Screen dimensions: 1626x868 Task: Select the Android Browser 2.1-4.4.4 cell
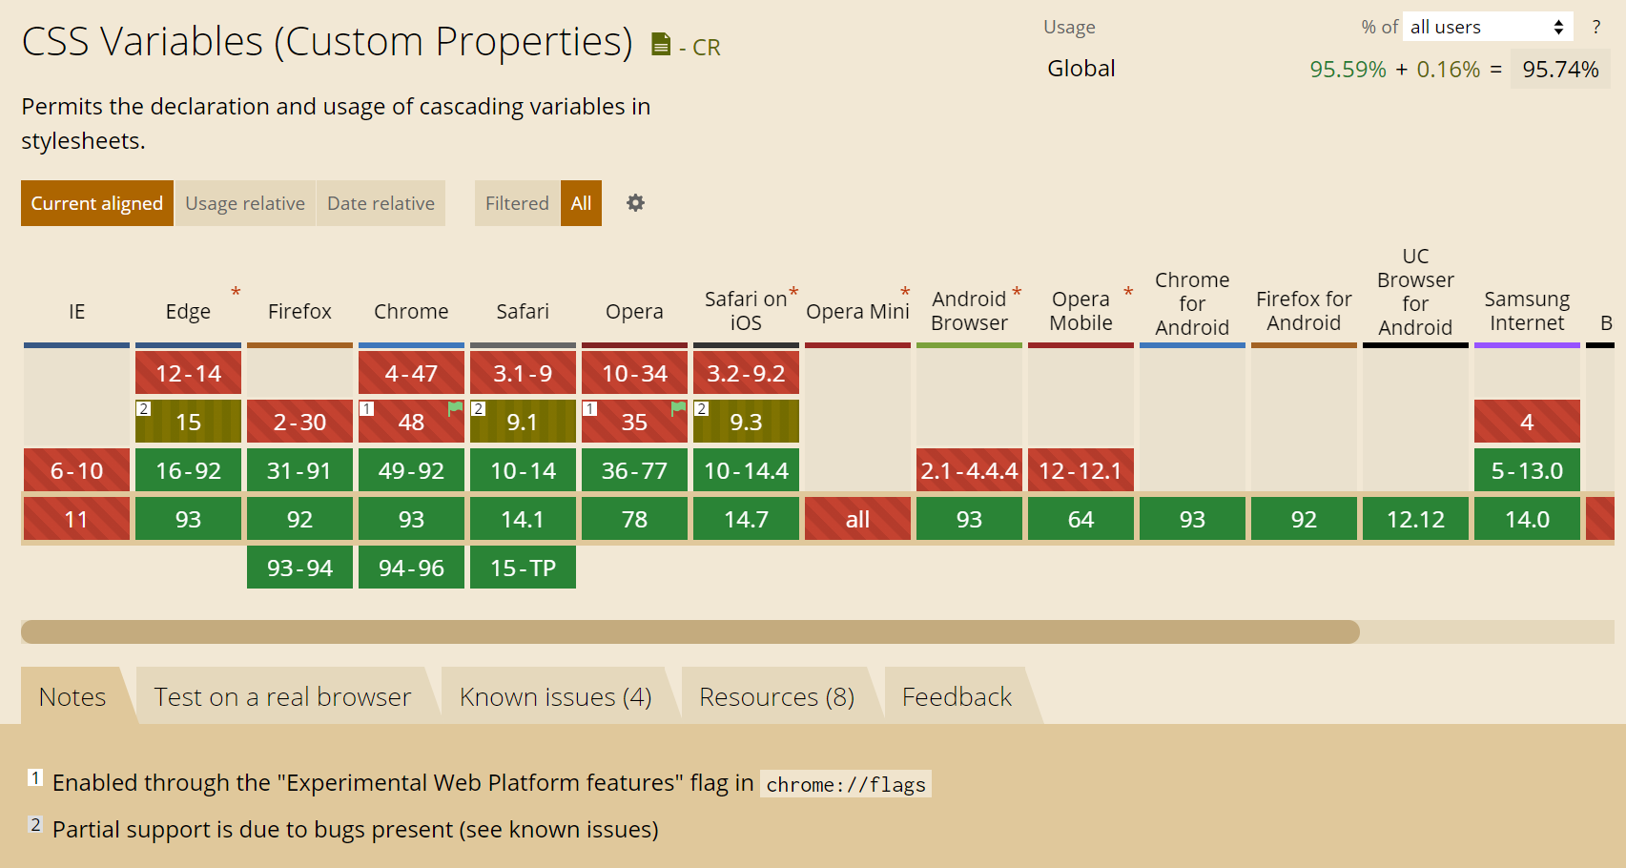(969, 470)
